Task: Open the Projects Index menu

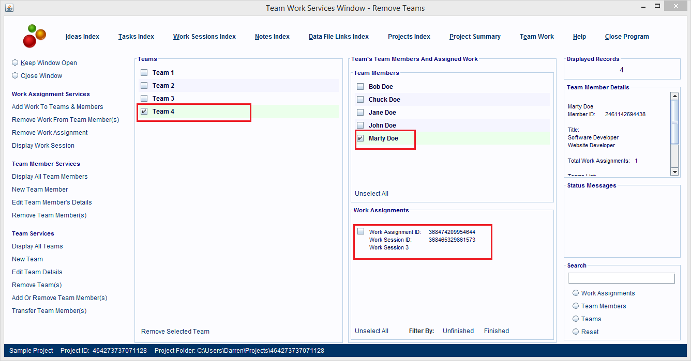Action: 409,37
